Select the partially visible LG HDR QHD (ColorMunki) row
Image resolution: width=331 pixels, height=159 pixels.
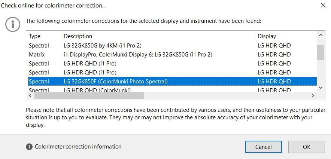[x=172, y=89]
